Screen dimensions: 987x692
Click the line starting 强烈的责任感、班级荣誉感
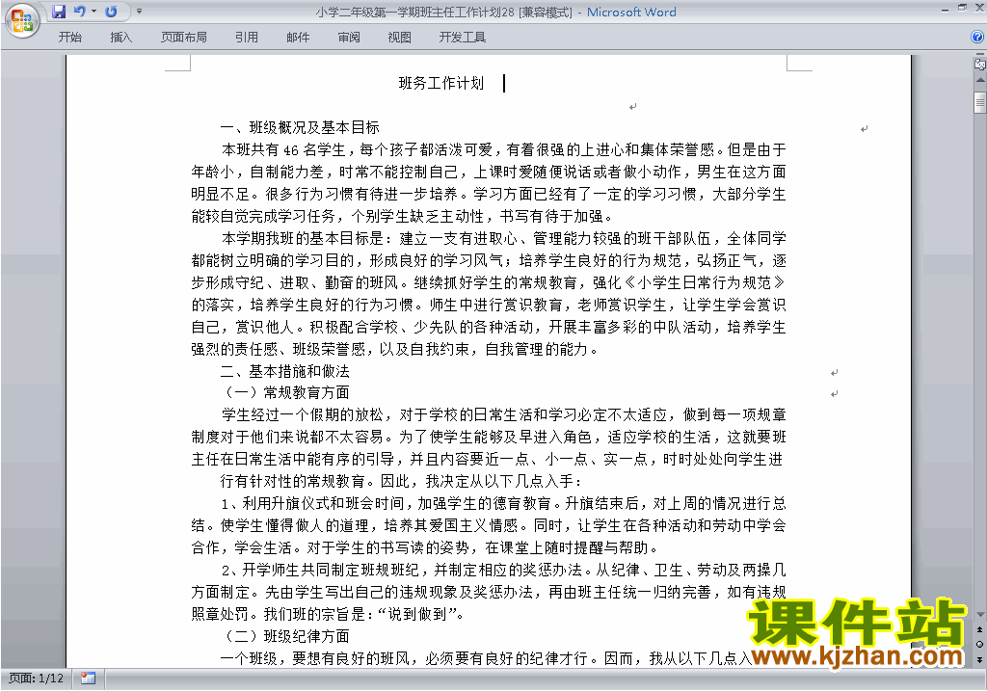[x=395, y=350]
